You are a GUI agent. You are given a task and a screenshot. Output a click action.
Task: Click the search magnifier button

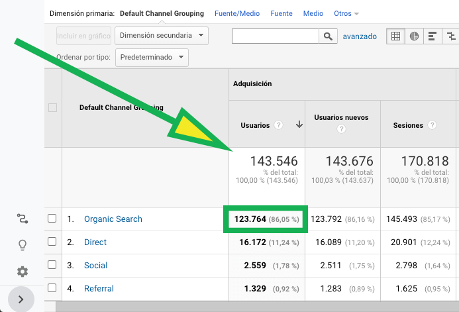pos(328,36)
